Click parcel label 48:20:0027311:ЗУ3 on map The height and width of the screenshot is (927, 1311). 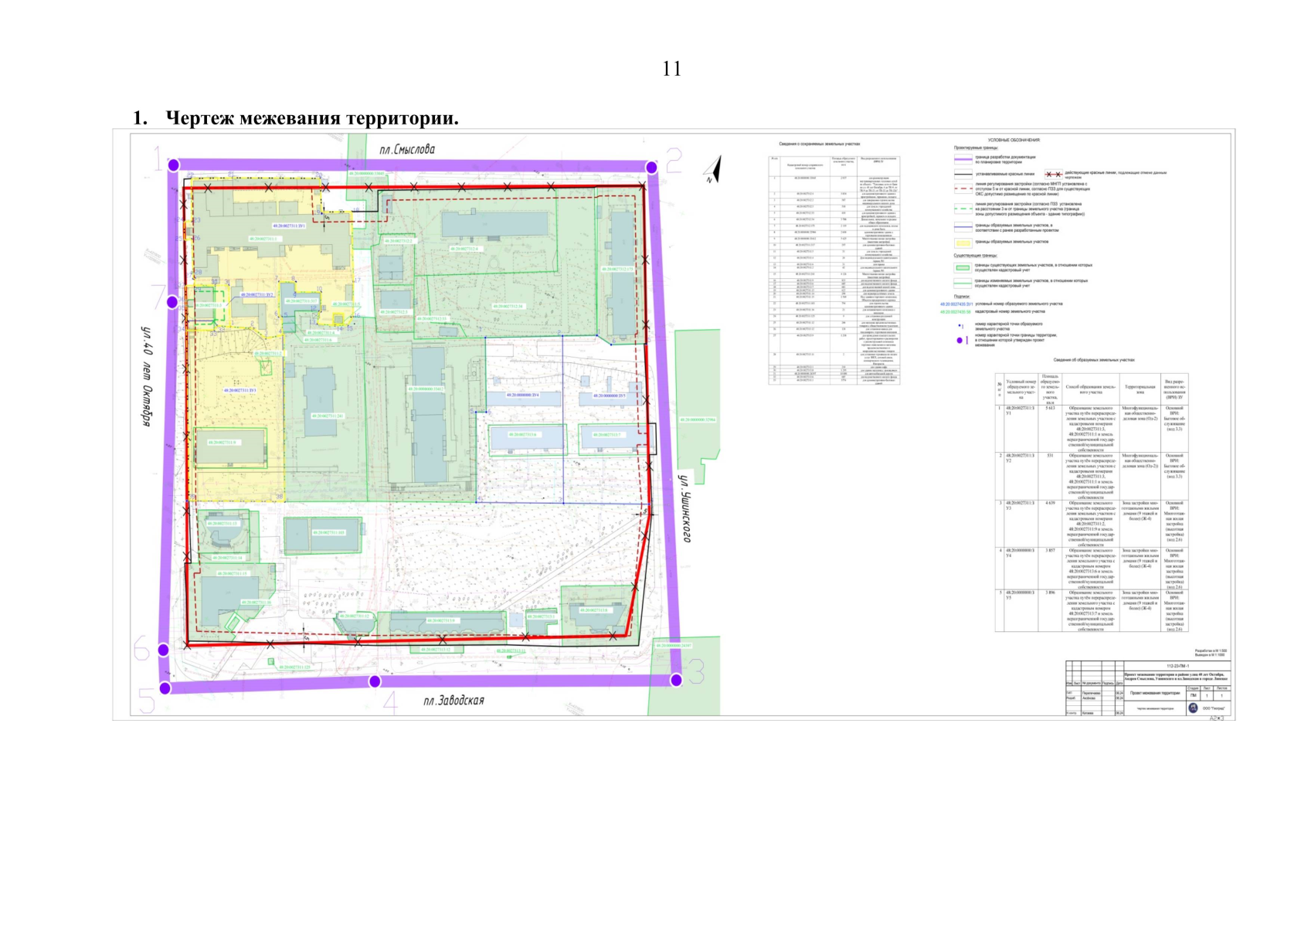click(x=239, y=391)
